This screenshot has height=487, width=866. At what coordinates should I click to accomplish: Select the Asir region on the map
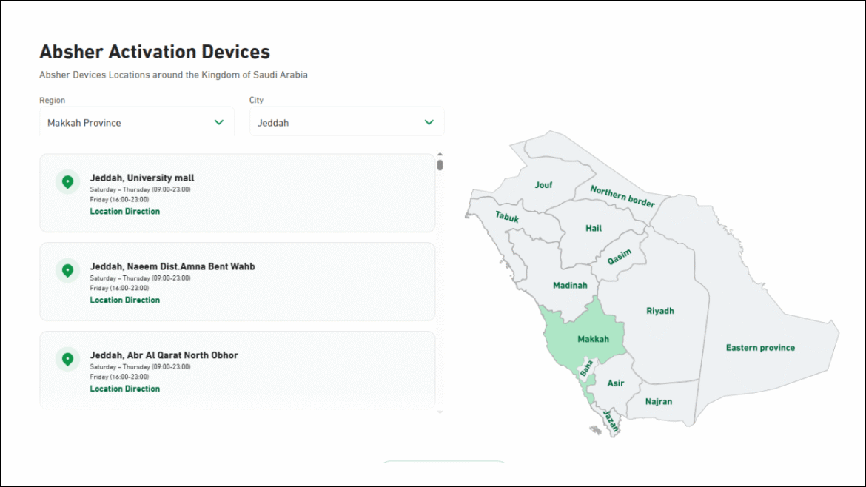pos(615,383)
